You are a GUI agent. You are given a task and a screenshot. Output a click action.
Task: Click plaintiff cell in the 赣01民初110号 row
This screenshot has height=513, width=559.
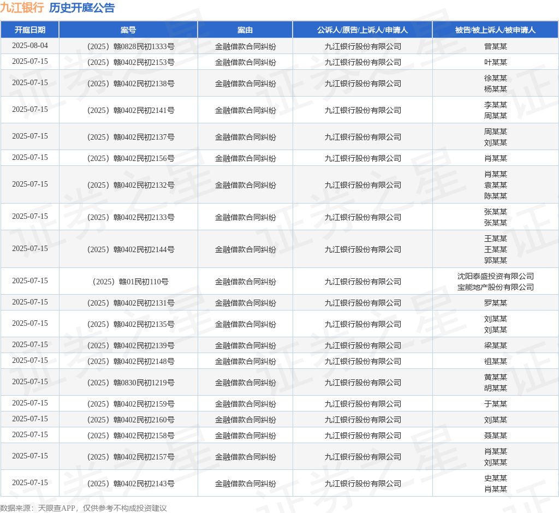pyautogui.click(x=362, y=282)
